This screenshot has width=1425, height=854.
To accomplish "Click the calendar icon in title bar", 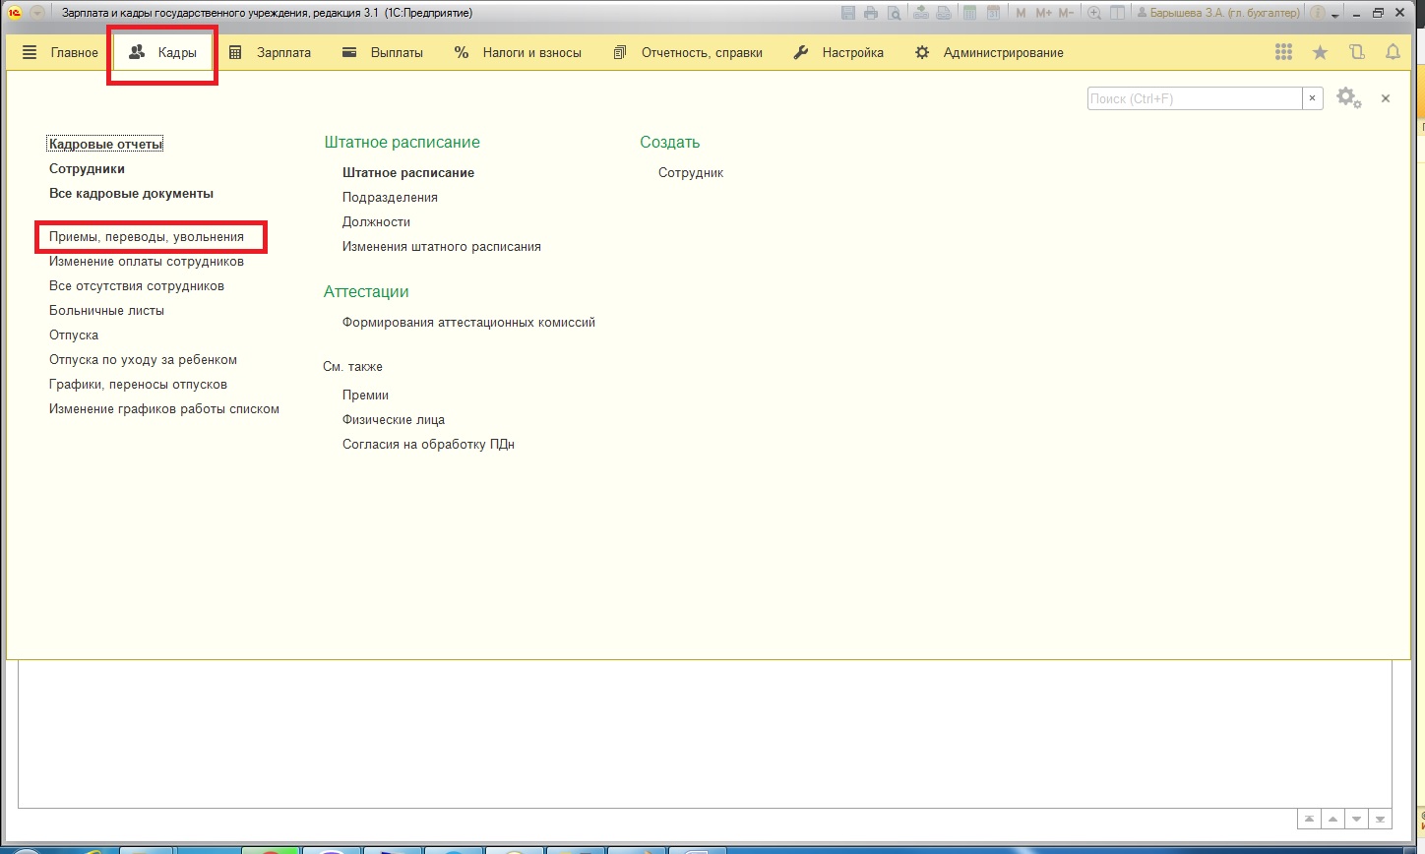I will click(994, 13).
